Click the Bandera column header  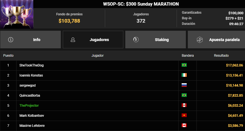pos(188,56)
